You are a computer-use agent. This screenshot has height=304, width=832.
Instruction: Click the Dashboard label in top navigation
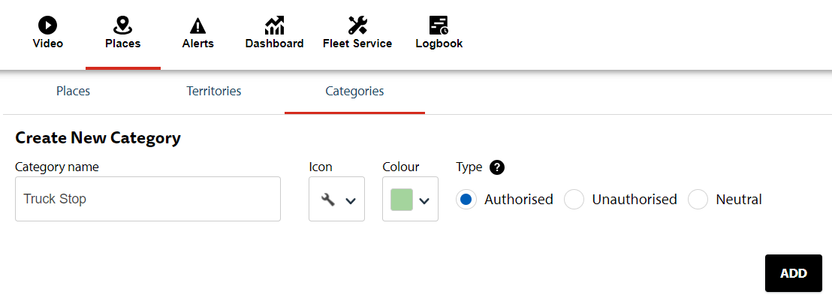[274, 44]
